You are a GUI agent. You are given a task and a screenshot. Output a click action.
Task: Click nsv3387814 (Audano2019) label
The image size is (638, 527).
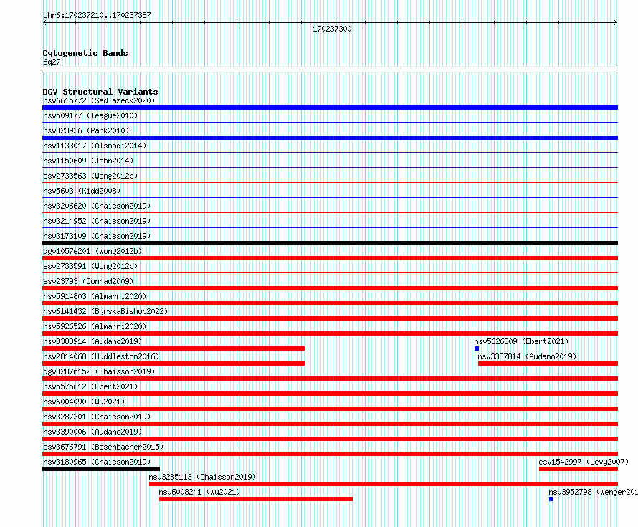click(x=527, y=356)
